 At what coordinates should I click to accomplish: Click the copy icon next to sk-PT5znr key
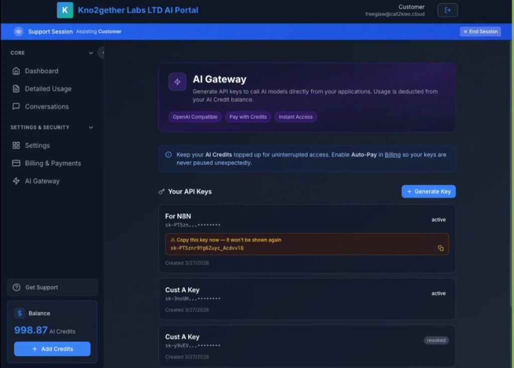pyautogui.click(x=440, y=248)
